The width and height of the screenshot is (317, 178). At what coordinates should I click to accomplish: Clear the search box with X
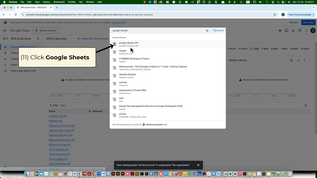point(207,31)
